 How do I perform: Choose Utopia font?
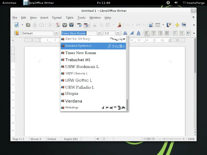(93, 94)
